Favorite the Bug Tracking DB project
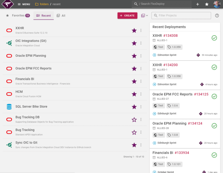The height and width of the screenshot is (173, 223). point(134,119)
